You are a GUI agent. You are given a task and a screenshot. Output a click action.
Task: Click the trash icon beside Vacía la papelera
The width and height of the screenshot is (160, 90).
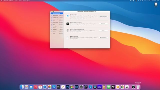point(68,30)
